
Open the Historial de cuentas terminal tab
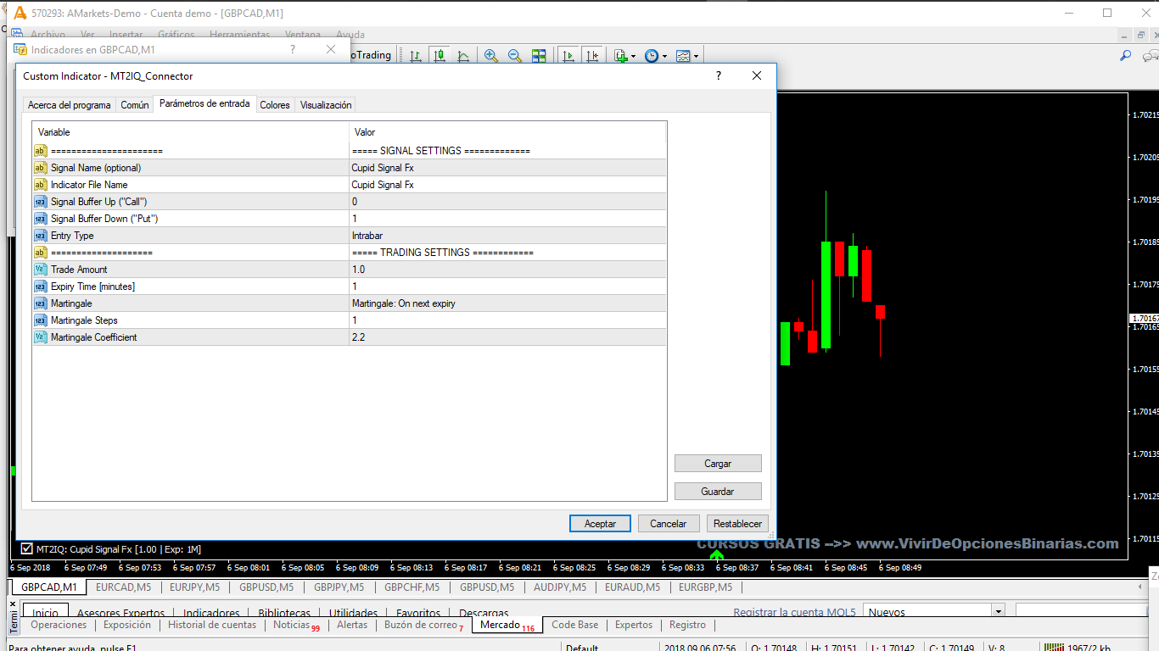[x=212, y=625]
